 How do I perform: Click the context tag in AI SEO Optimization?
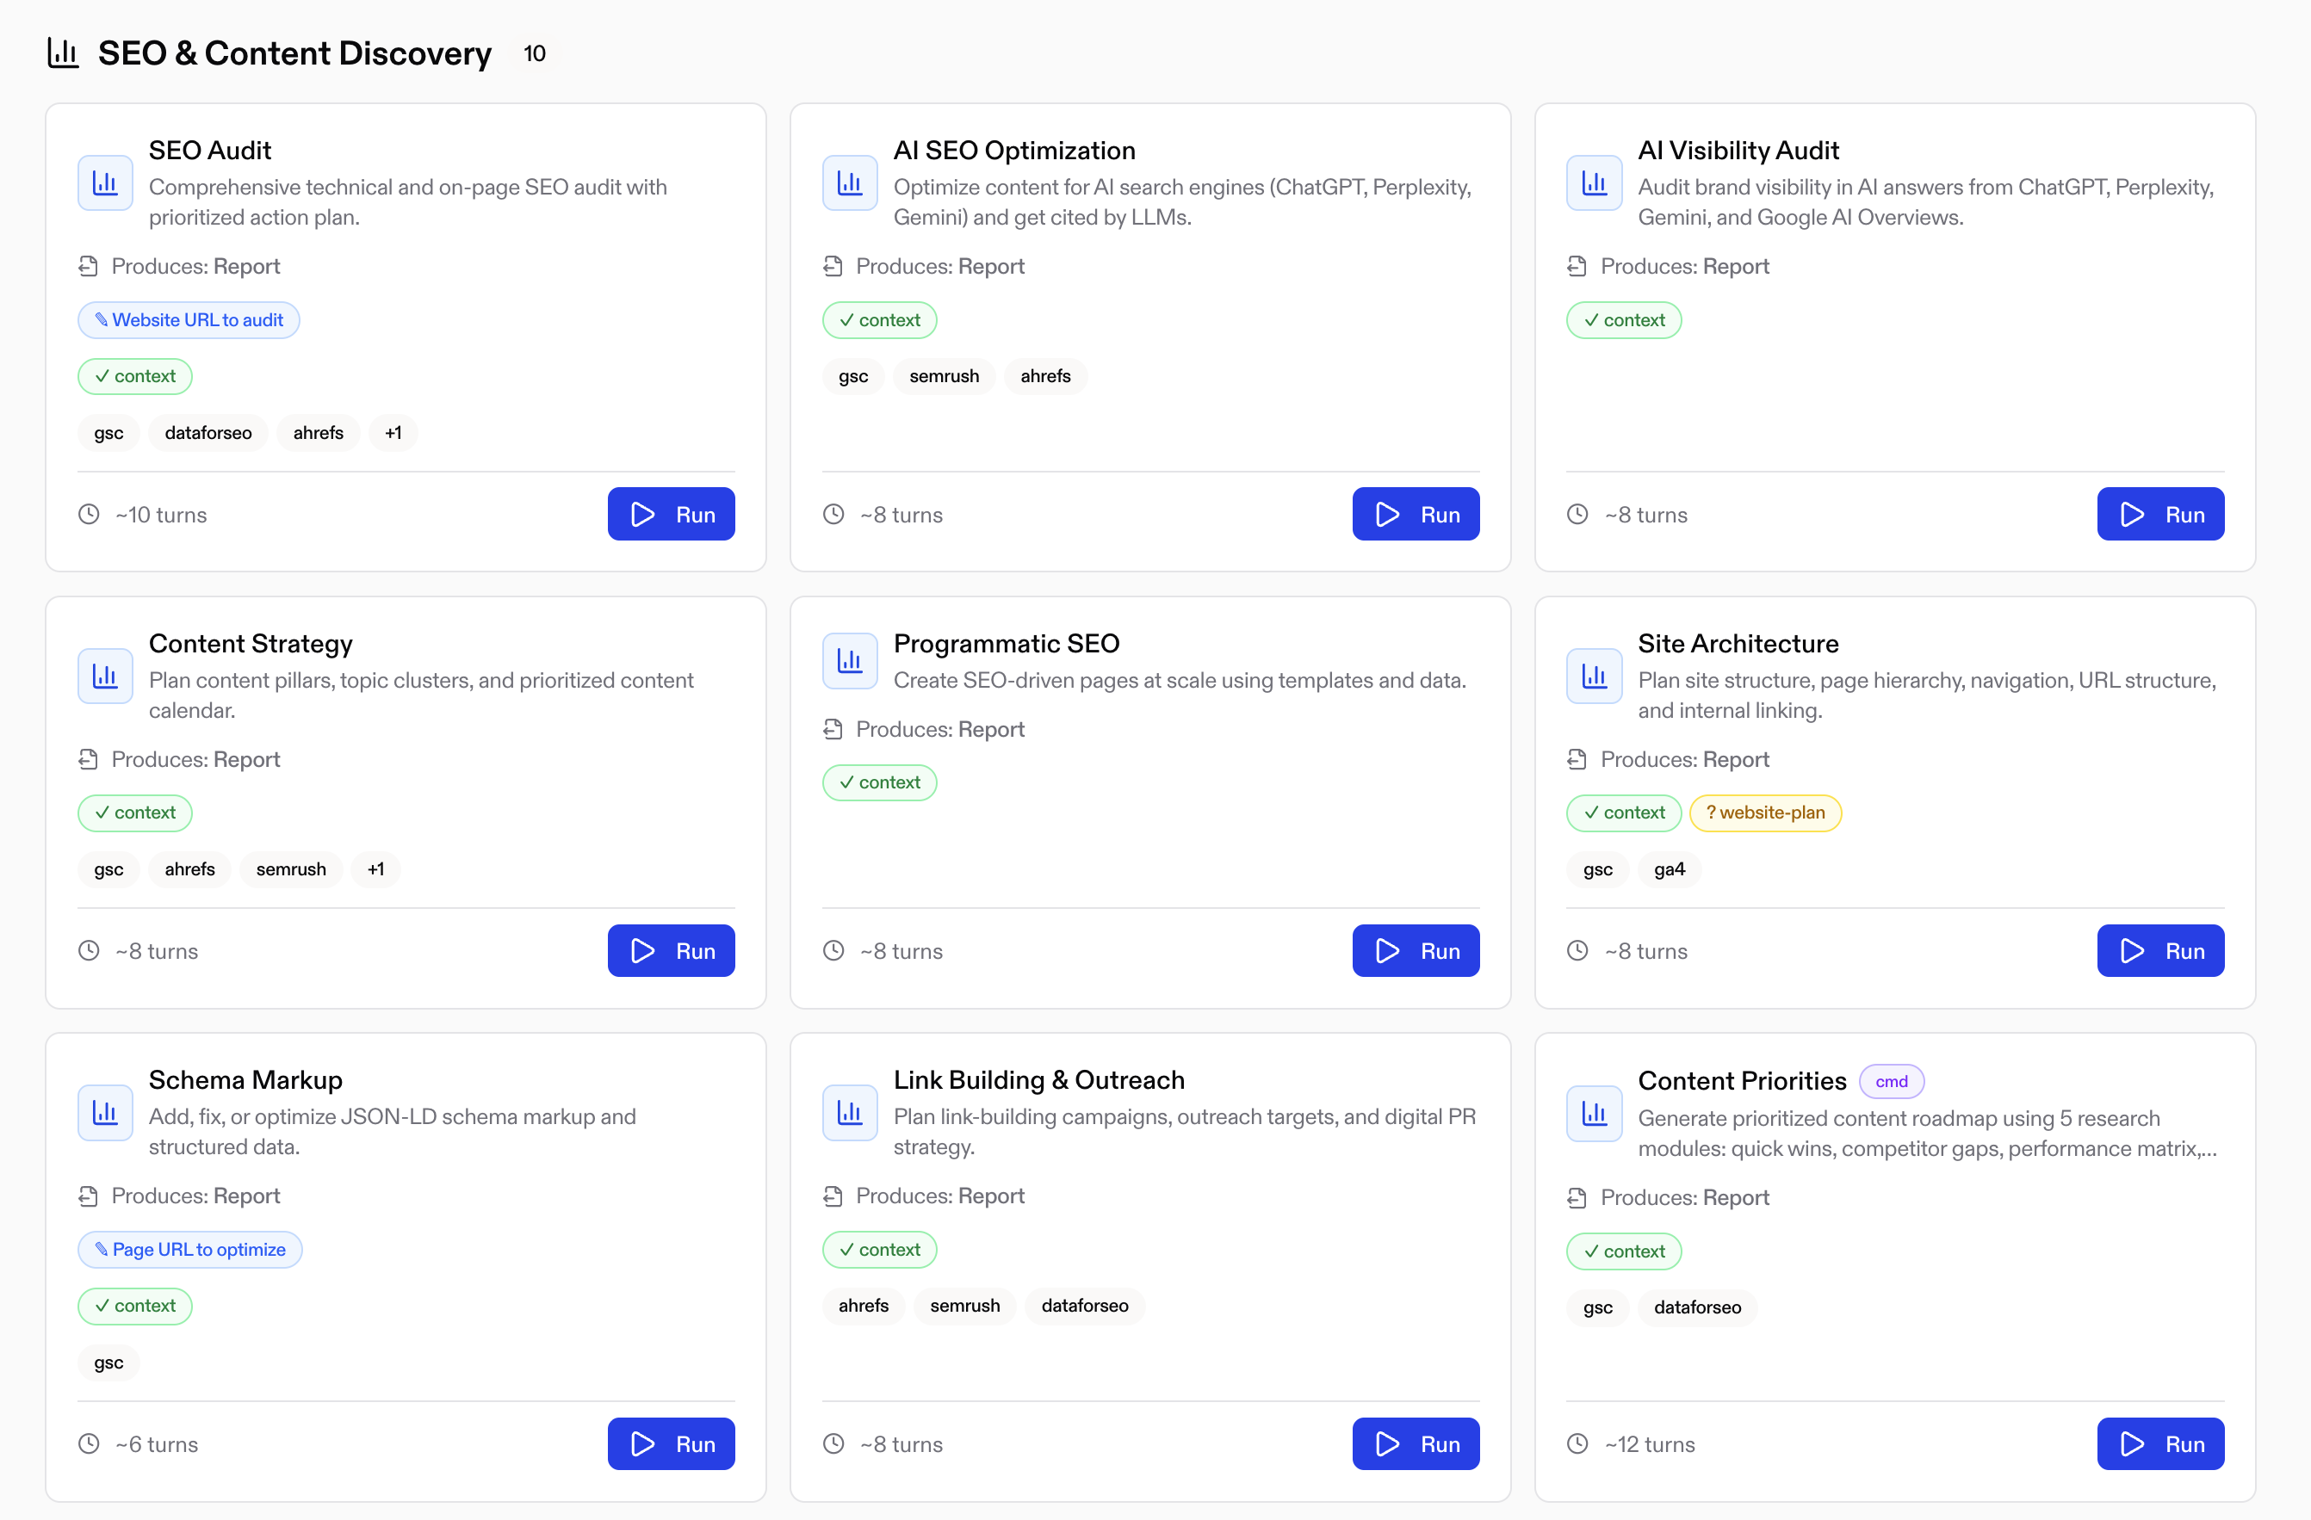(879, 320)
